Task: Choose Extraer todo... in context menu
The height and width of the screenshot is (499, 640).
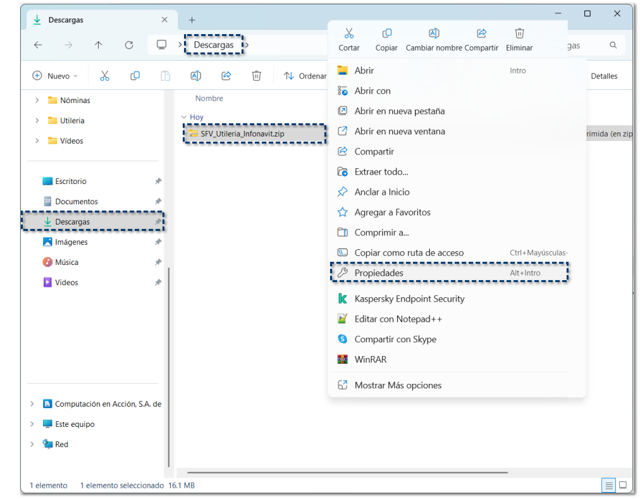Action: coord(381,172)
